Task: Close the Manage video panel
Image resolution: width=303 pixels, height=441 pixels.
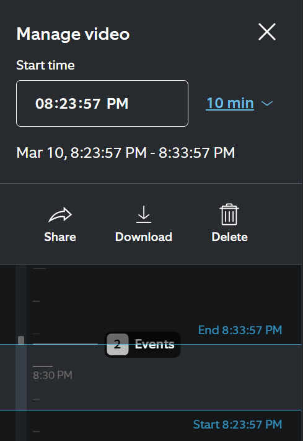Action: 267,32
